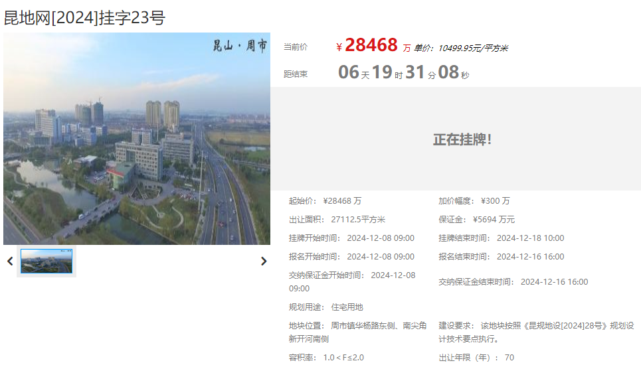Click the large Kunshan Zhoushi aerial photo
The height and width of the screenshot is (369, 641).
click(137, 139)
